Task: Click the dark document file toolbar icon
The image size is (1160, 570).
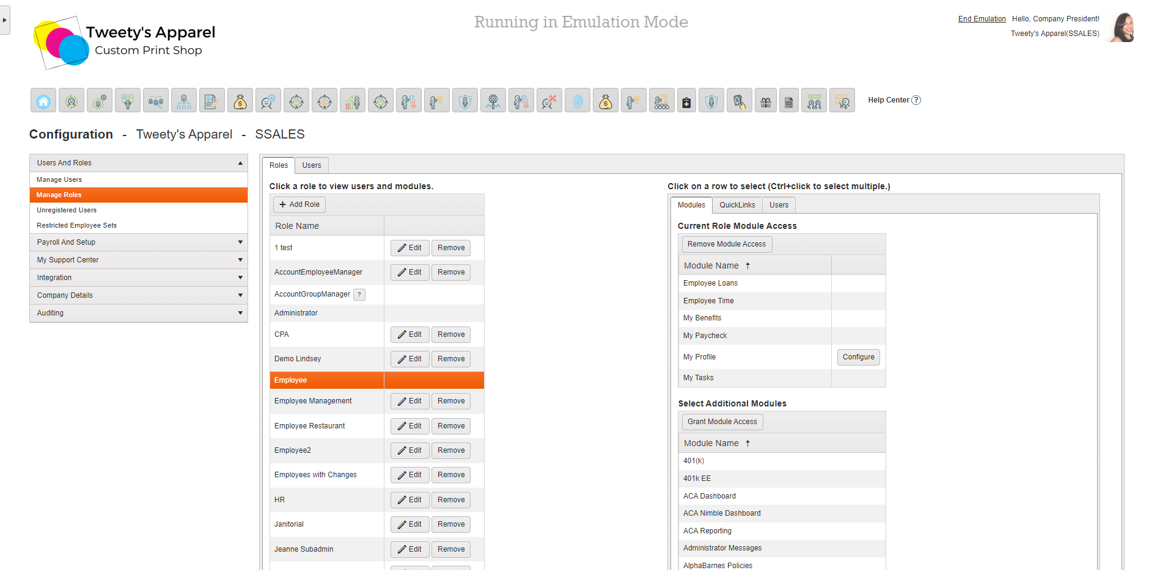Action: tap(789, 100)
